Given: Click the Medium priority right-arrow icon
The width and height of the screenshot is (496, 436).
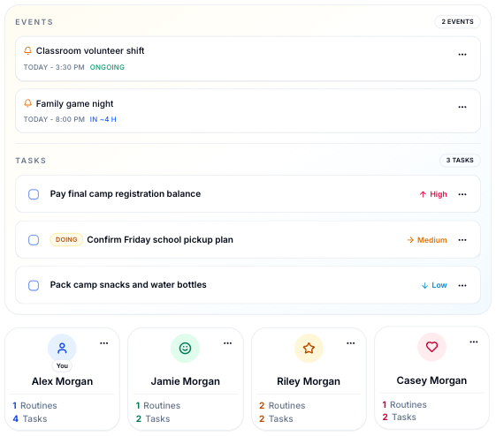Looking at the screenshot, I should [410, 240].
